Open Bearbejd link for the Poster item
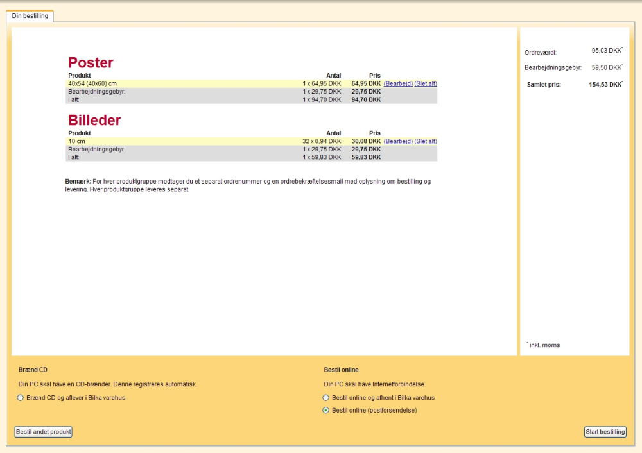Viewport: 642px width, 453px height. (398, 83)
